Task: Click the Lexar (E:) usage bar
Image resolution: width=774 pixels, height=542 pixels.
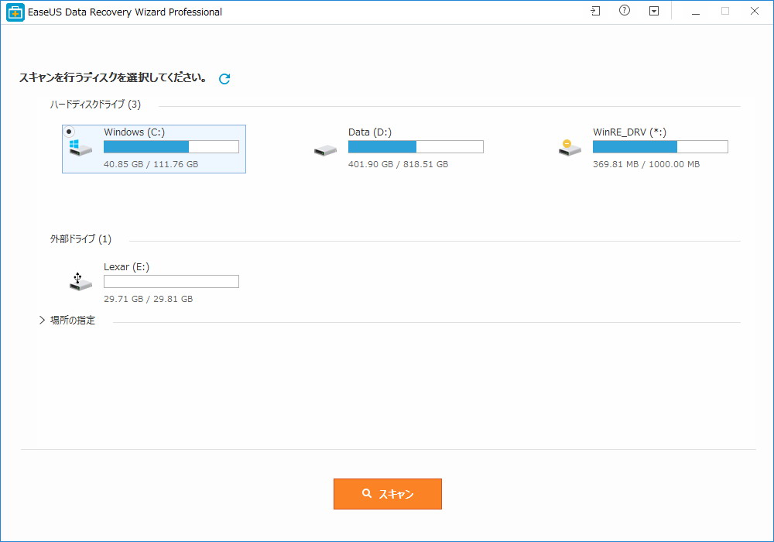Action: pyautogui.click(x=171, y=281)
